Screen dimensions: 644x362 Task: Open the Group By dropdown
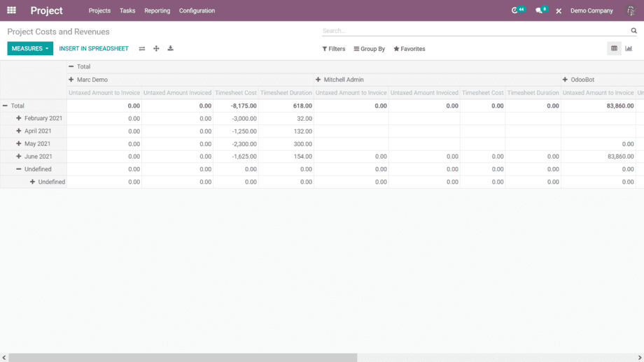click(x=370, y=49)
